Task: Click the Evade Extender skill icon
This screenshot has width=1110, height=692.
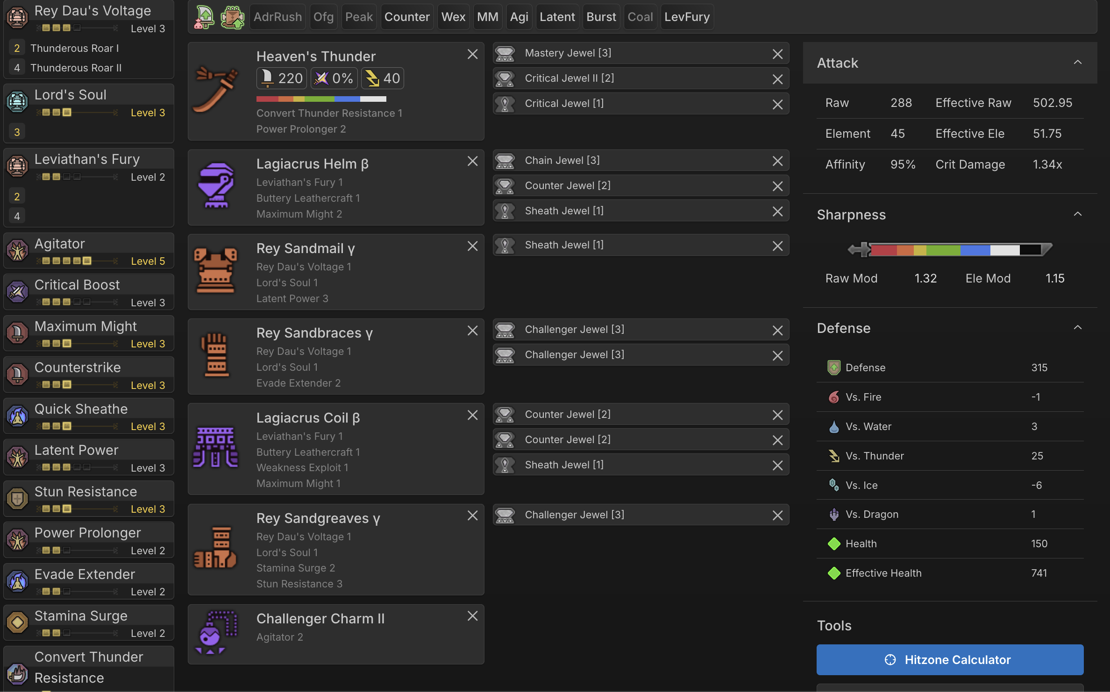Action: [17, 581]
